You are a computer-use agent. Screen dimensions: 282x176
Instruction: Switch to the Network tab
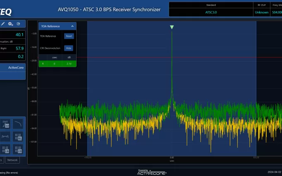pyautogui.click(x=12, y=160)
